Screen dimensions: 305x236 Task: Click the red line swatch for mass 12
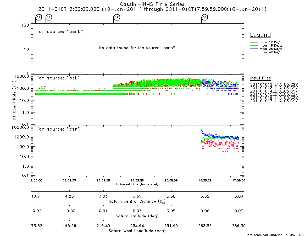(x=254, y=42)
